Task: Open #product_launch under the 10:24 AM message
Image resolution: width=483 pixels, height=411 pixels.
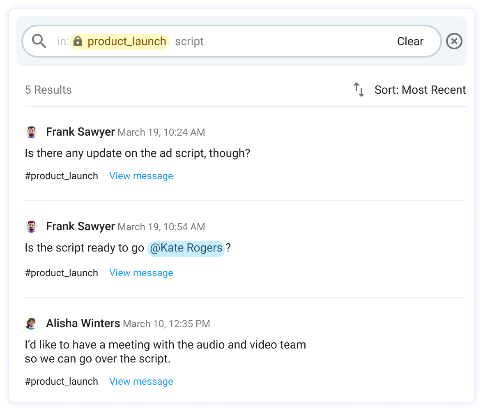Action: [61, 176]
